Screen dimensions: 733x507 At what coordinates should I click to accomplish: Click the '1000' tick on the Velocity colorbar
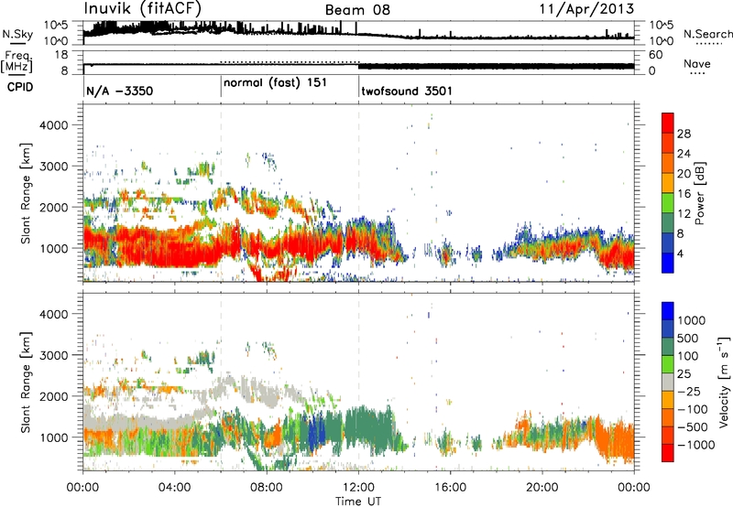pos(692,320)
